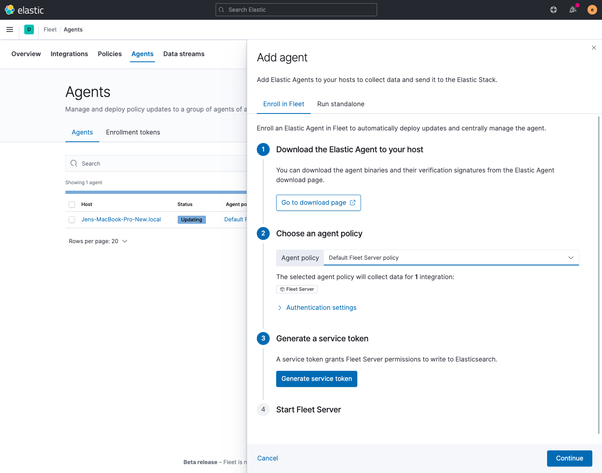The width and height of the screenshot is (602, 473).
Task: Select the Agents sub-tab under the heading
Action: [x=82, y=132]
